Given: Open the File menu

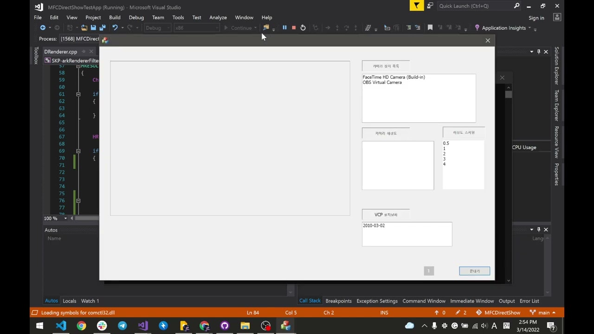Looking at the screenshot, I should click(x=38, y=18).
